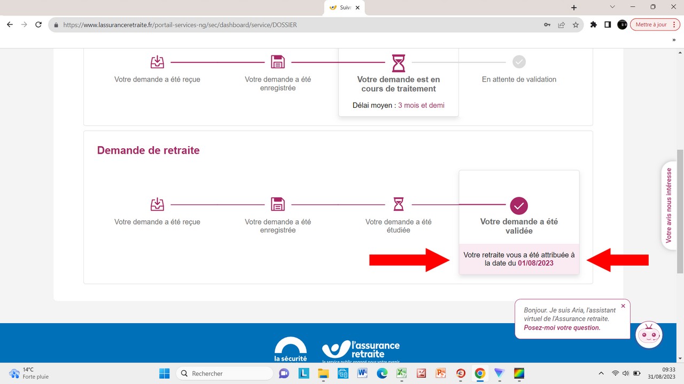
Task: Click the hourglass icon for request in progress
Action: click(398, 63)
